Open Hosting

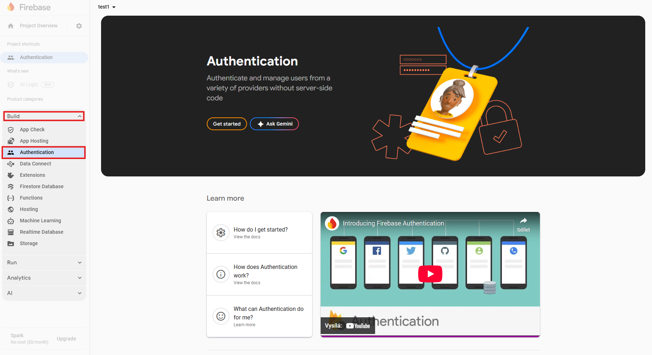tap(44, 209)
